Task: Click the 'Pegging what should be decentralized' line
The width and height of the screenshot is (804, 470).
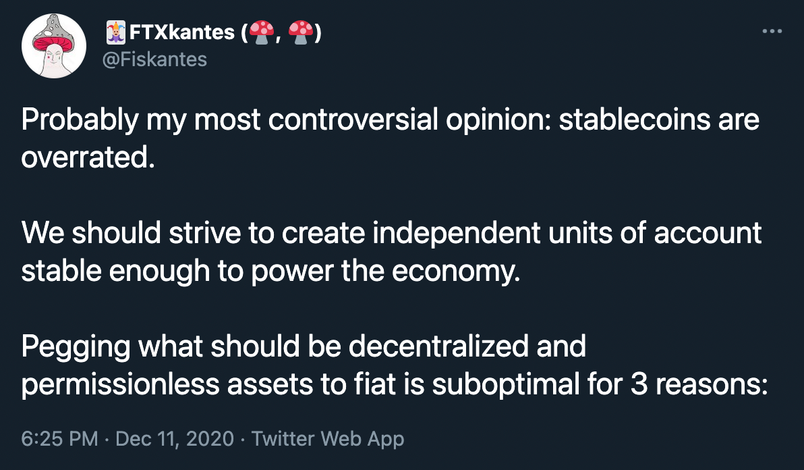Action: click(304, 346)
